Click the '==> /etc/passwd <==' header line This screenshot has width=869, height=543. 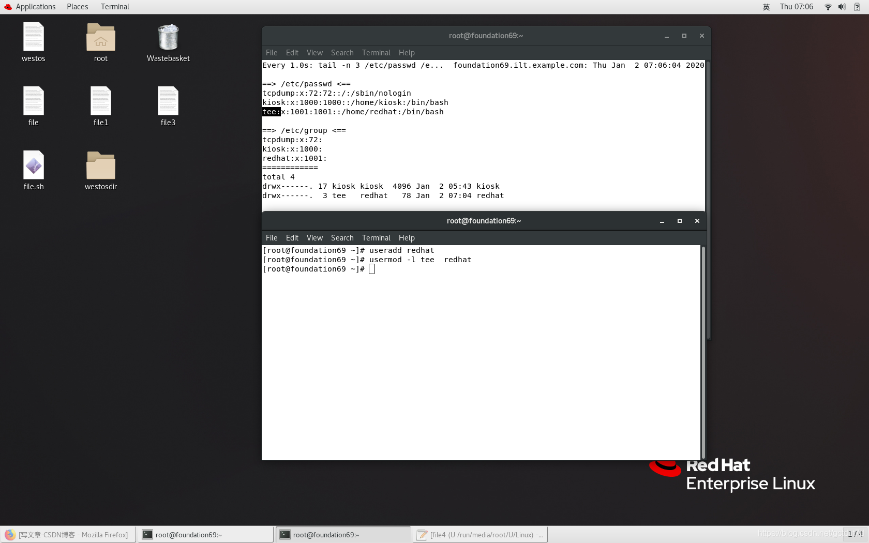click(306, 84)
